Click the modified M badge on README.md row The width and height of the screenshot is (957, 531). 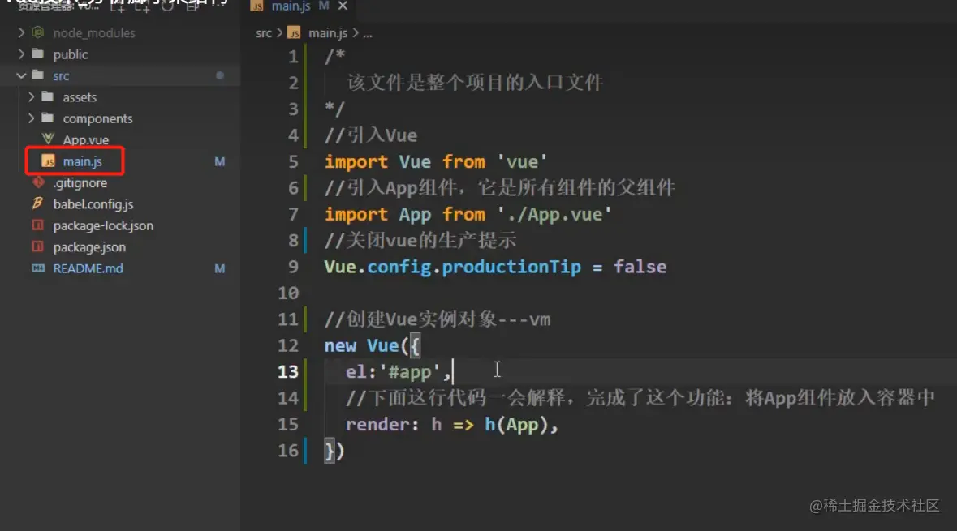[x=220, y=268]
